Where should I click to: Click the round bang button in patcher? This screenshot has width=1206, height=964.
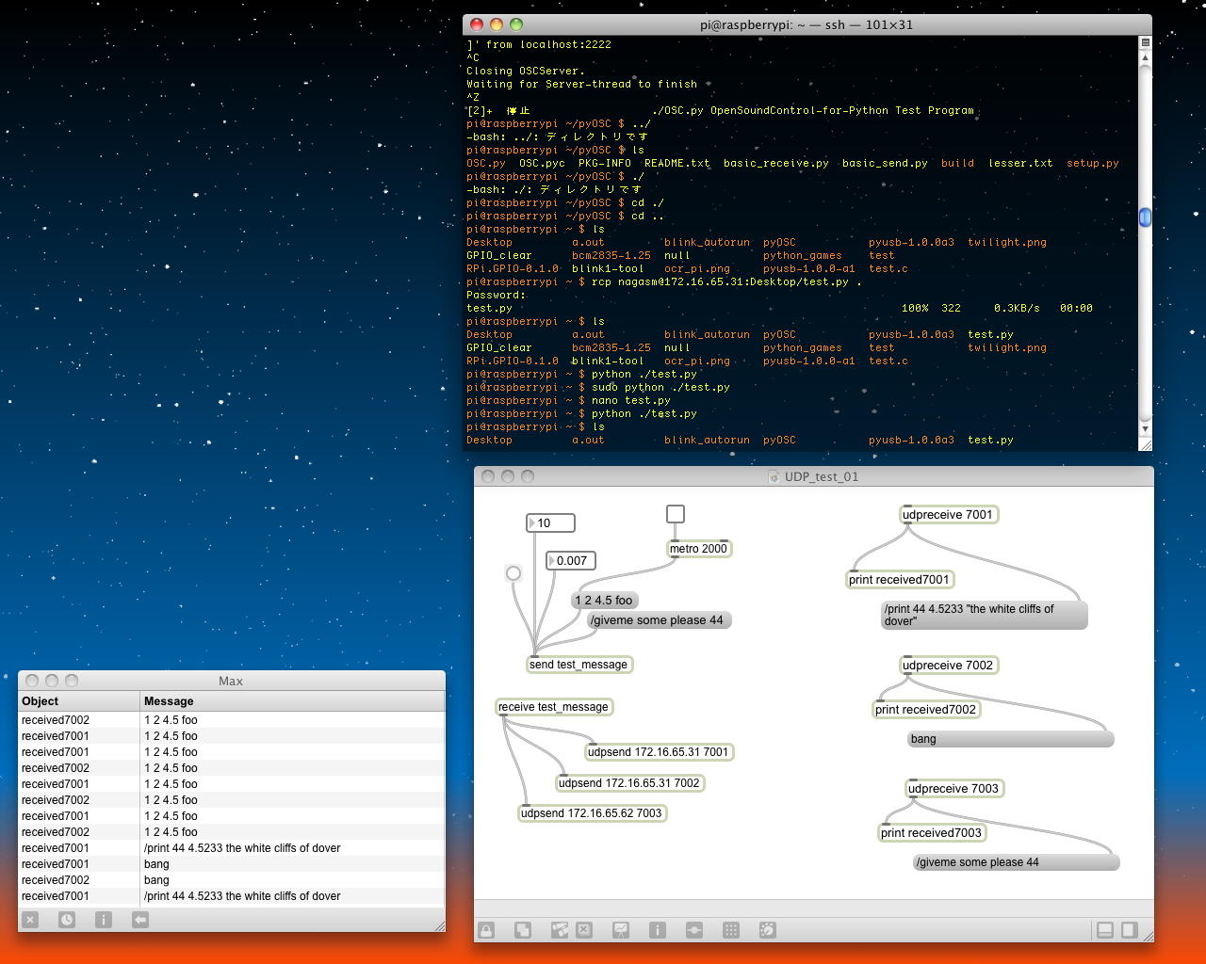[513, 573]
